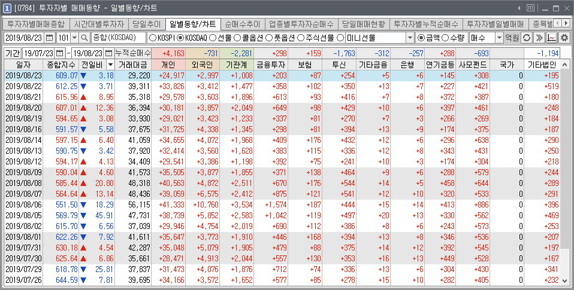The image size is (574, 290).
Task: Open calendar for period end date 19/08/23
Action: point(108,53)
